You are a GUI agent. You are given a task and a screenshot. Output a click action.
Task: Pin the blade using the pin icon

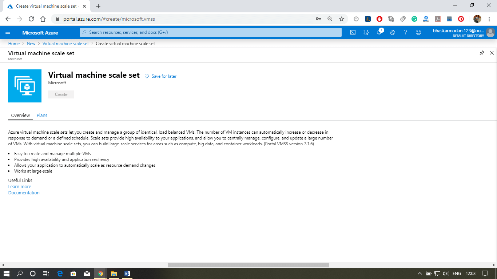tap(482, 53)
